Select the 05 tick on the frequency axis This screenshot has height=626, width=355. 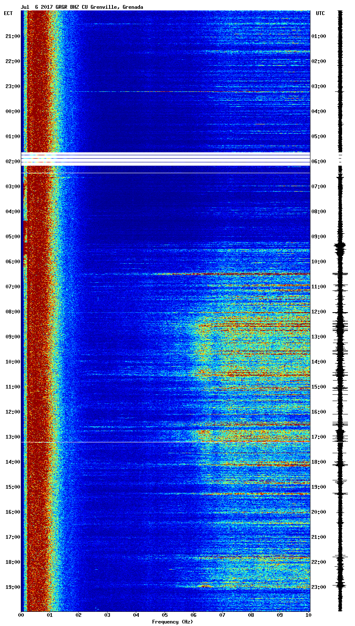[x=165, y=615]
